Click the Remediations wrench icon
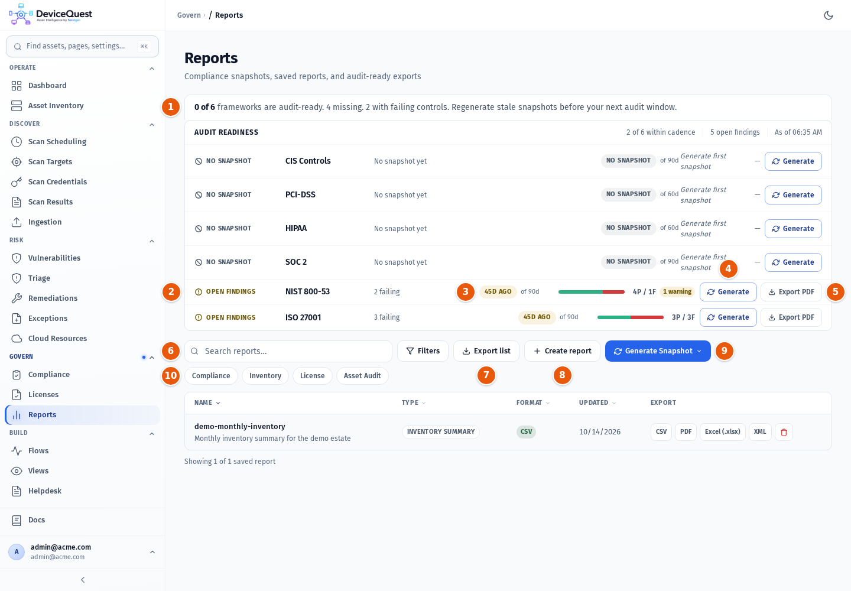This screenshot has height=591, width=851. click(17, 298)
